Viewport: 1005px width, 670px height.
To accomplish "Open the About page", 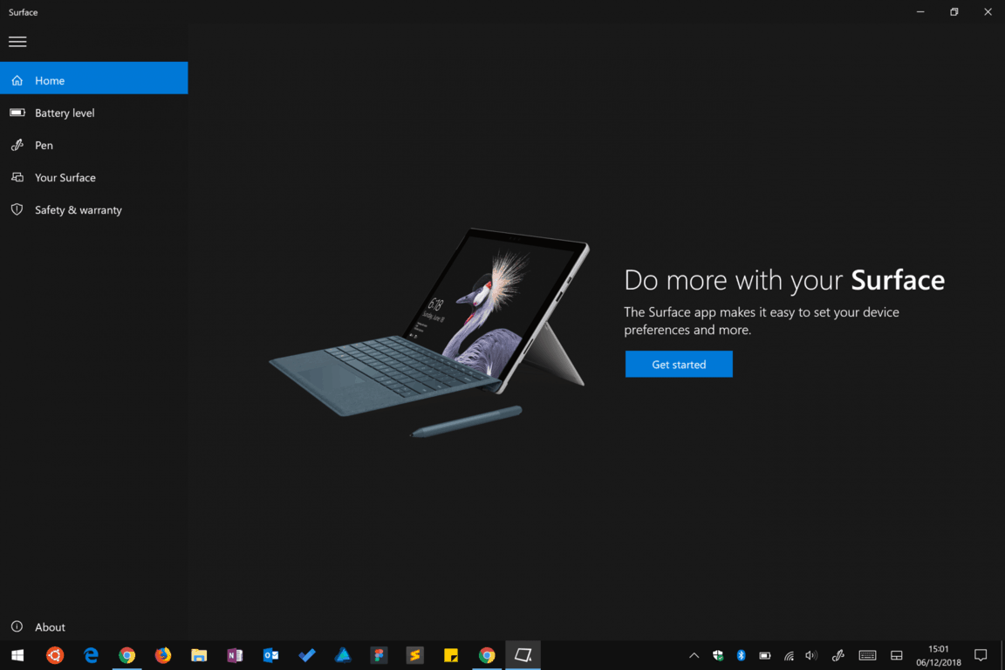I will [93, 626].
